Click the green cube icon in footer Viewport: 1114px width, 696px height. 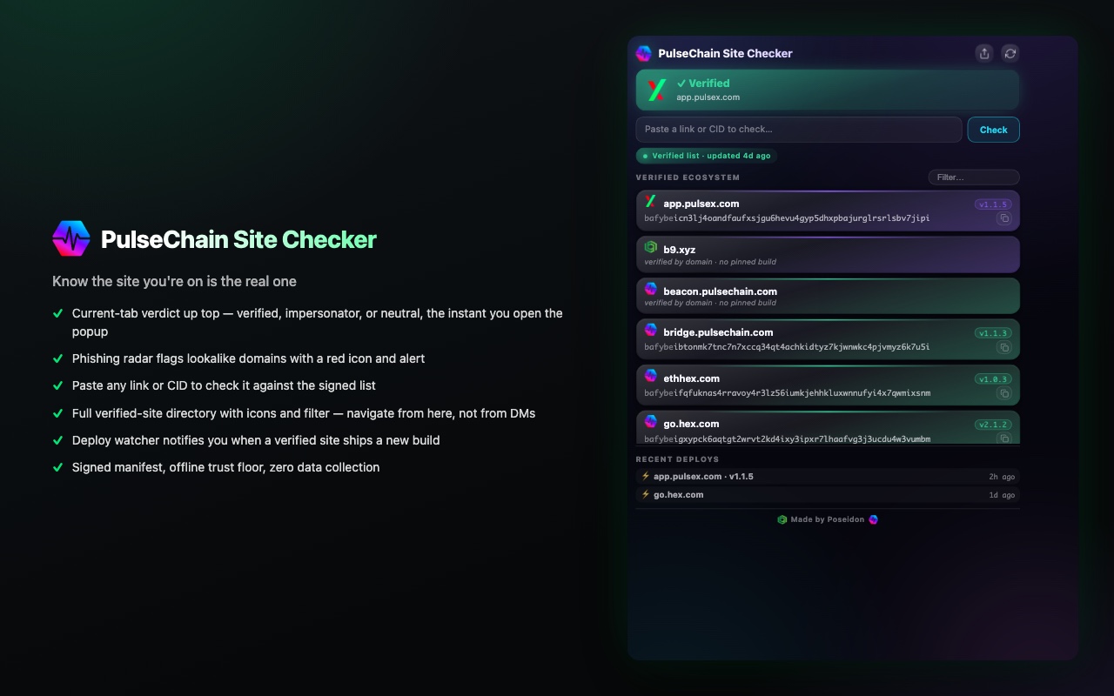[x=782, y=519]
